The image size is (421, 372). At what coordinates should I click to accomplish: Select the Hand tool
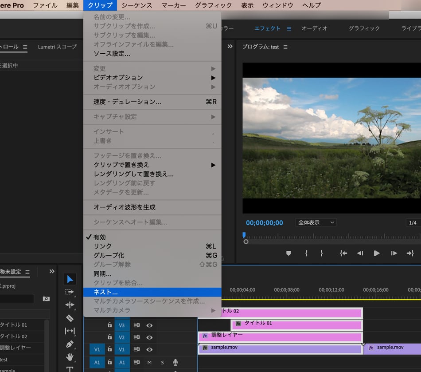coord(70,357)
